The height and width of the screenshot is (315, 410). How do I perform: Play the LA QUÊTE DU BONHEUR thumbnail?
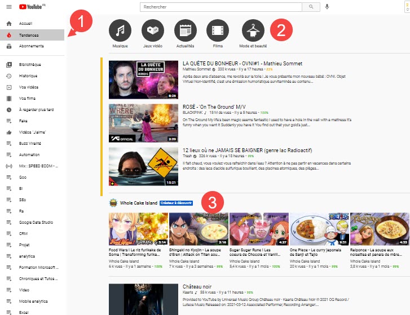(x=143, y=79)
